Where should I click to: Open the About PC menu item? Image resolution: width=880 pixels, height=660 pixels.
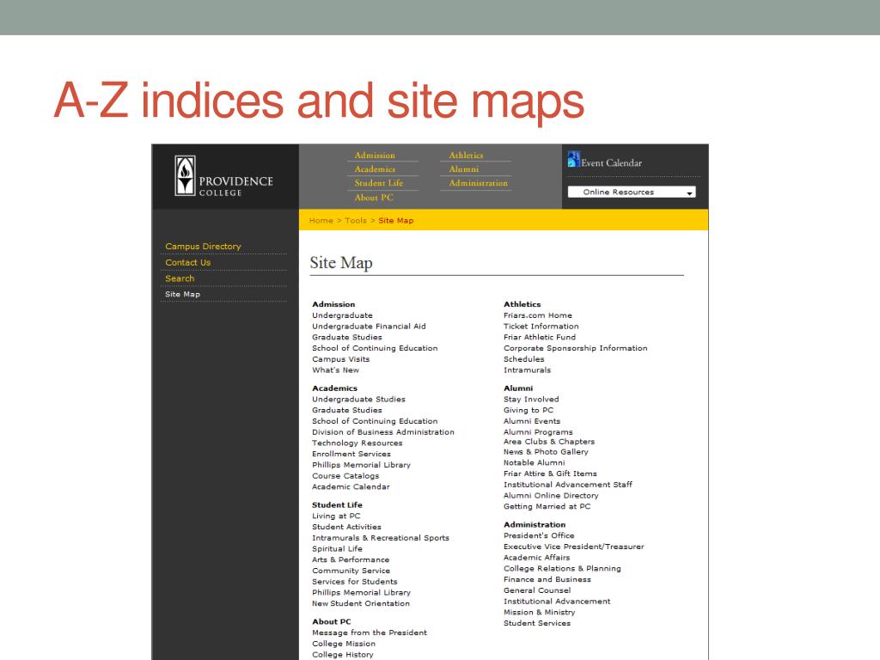[x=373, y=198]
